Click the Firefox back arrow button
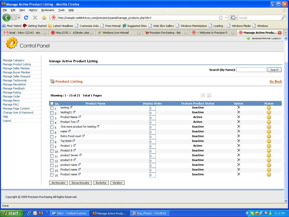 tap(7, 18)
